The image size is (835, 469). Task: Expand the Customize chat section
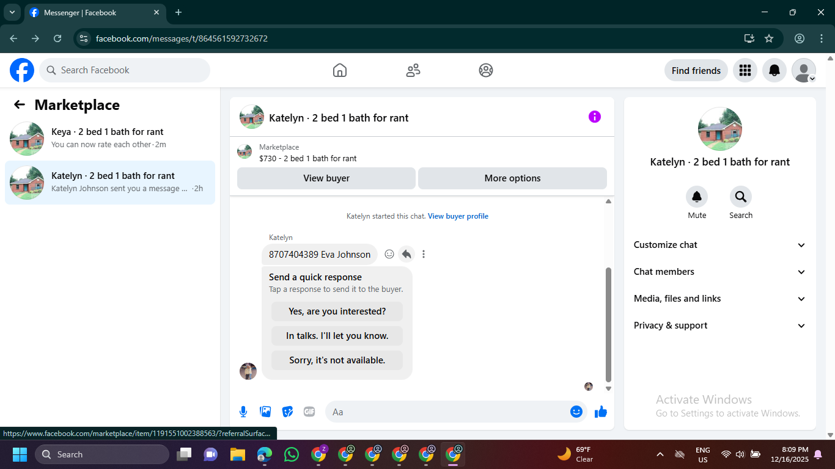point(720,245)
